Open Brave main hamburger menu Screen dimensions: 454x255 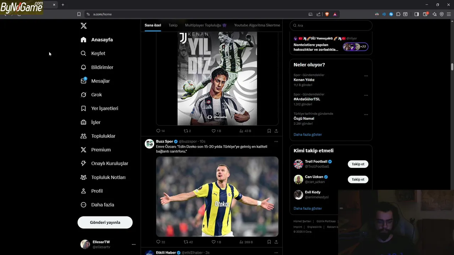[449, 14]
